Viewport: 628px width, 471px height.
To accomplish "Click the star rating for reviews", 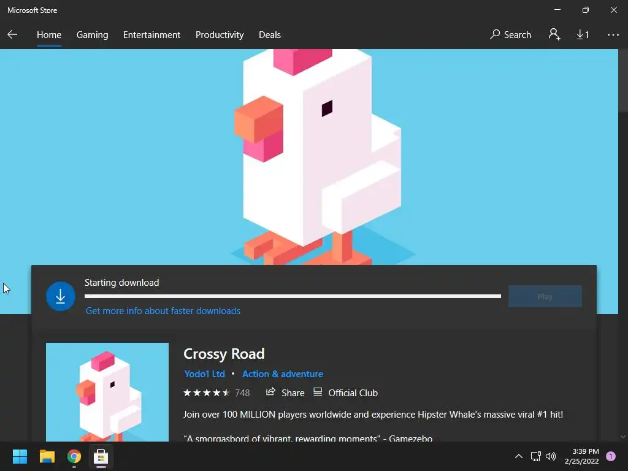I will (x=206, y=393).
